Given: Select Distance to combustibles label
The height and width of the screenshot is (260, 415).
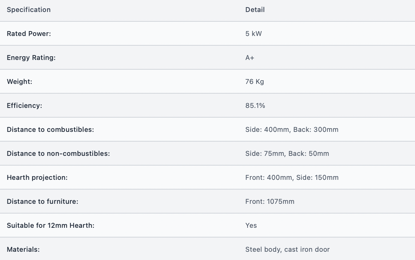Looking at the screenshot, I should click(50, 130).
